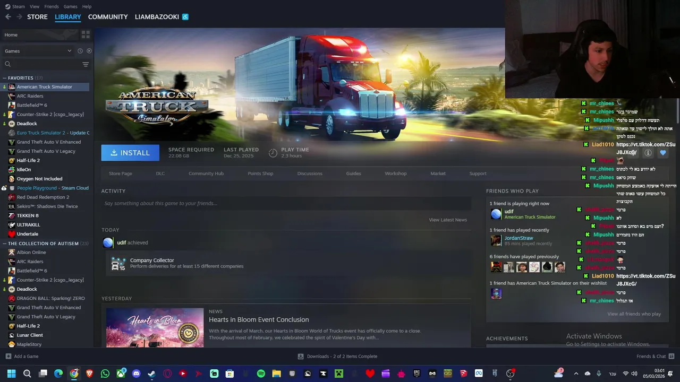Go back with the Steam navigation arrow

pos(8,17)
